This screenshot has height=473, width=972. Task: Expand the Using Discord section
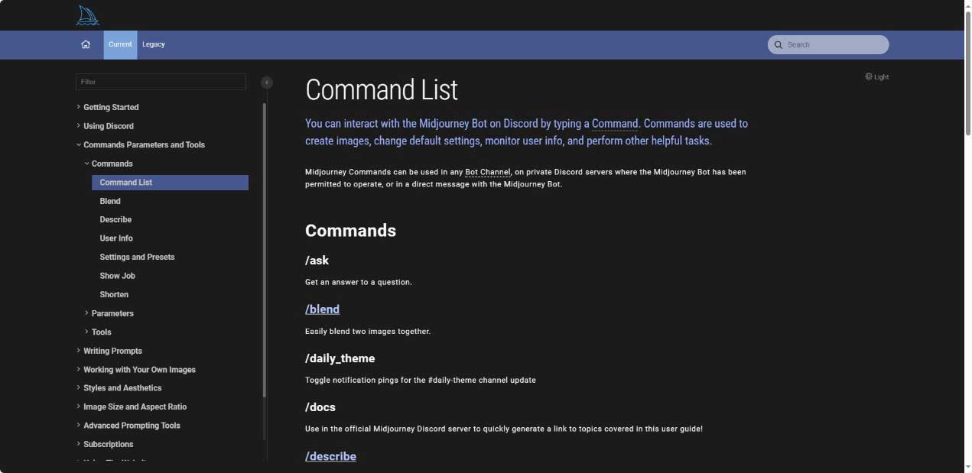pos(108,126)
